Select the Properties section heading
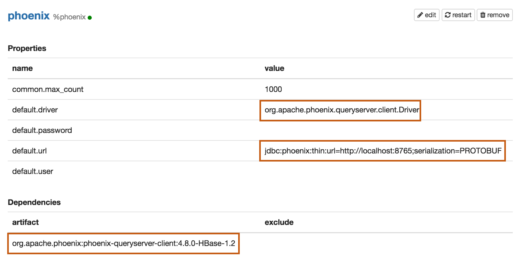Screen dimensions: 520x267 27,48
